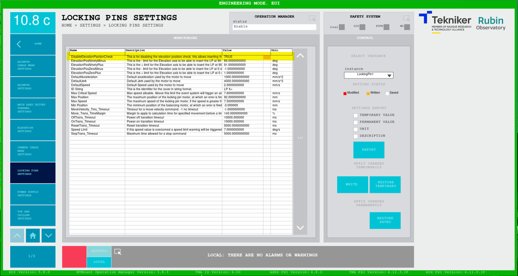Select the ElevationPosNinetyMinus row
Viewport: 518px width, 276px height.
tap(181, 61)
